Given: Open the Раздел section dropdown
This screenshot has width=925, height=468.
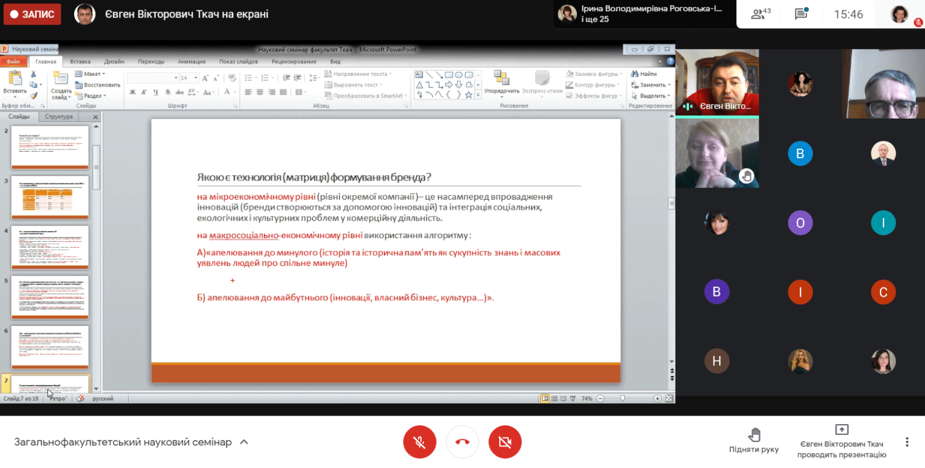Looking at the screenshot, I should coord(90,96).
